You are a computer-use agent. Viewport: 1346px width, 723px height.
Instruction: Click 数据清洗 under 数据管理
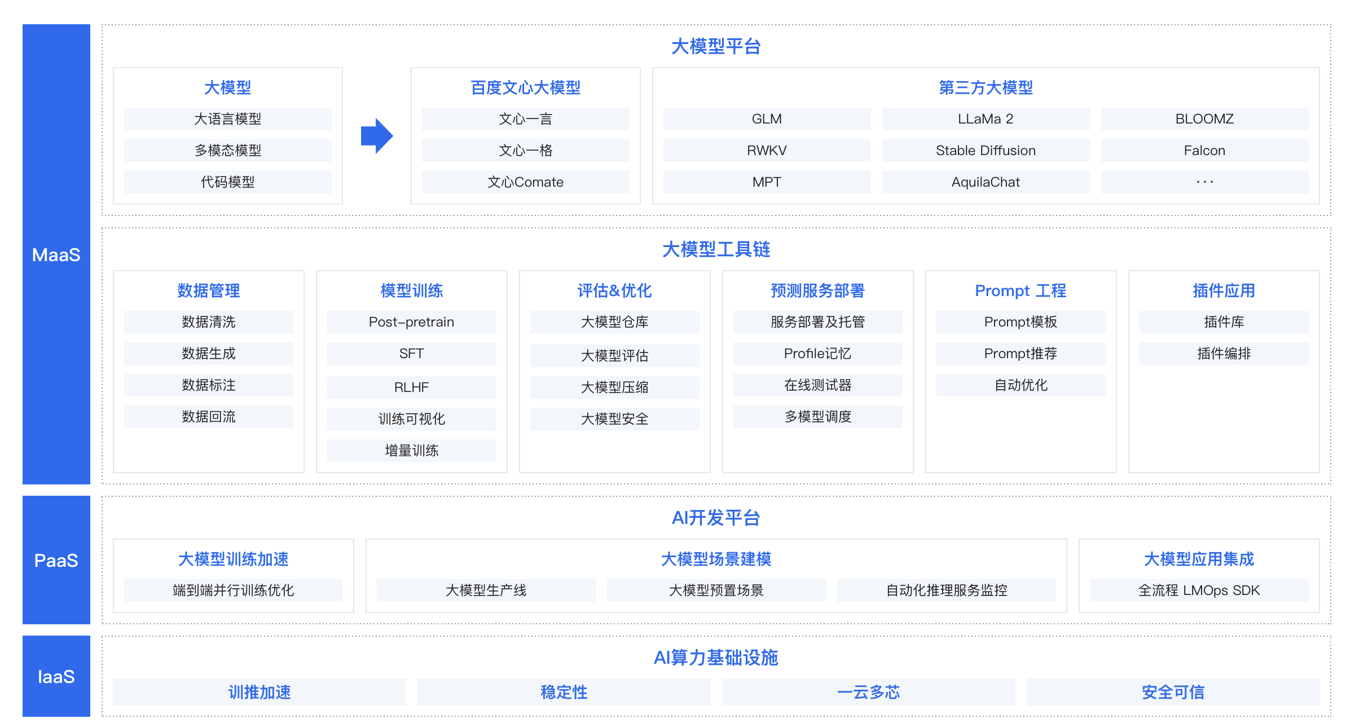coord(209,322)
